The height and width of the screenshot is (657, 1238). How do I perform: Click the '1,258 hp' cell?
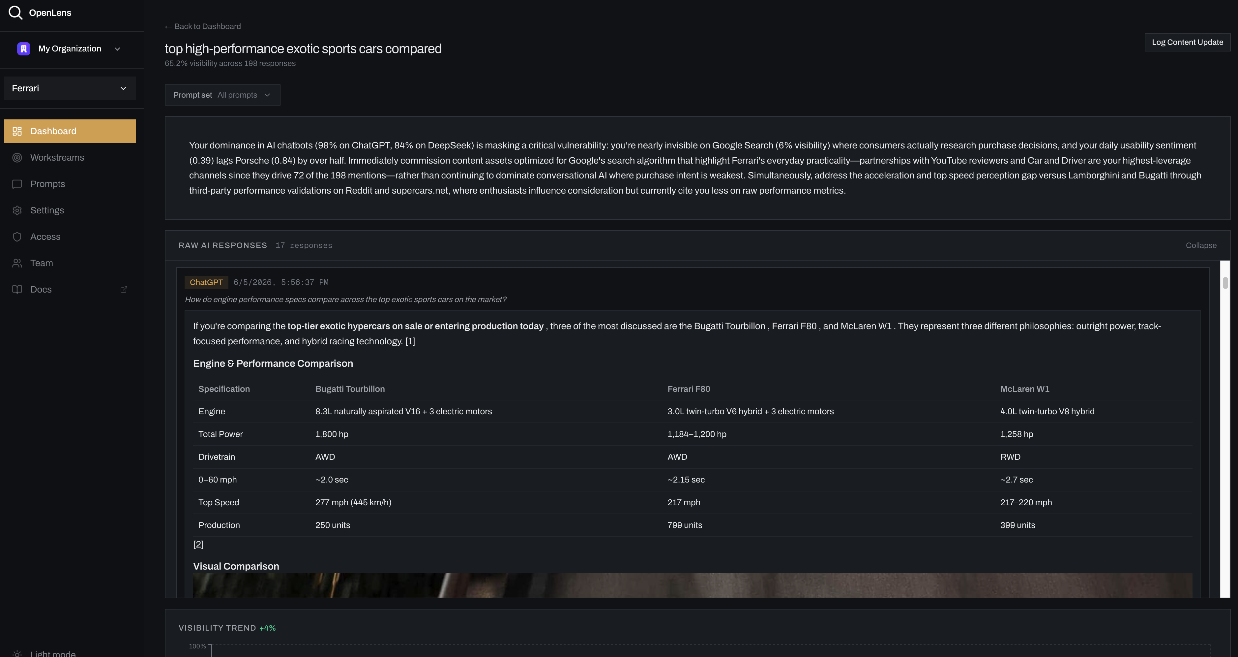[1017, 434]
